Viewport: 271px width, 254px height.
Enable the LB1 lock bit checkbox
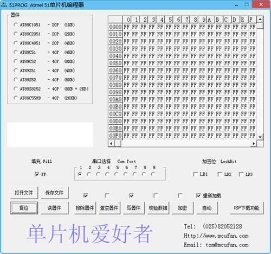point(195,174)
